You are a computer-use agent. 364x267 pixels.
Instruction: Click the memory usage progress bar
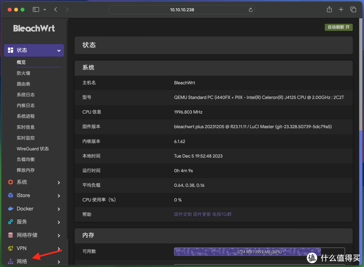(260, 251)
